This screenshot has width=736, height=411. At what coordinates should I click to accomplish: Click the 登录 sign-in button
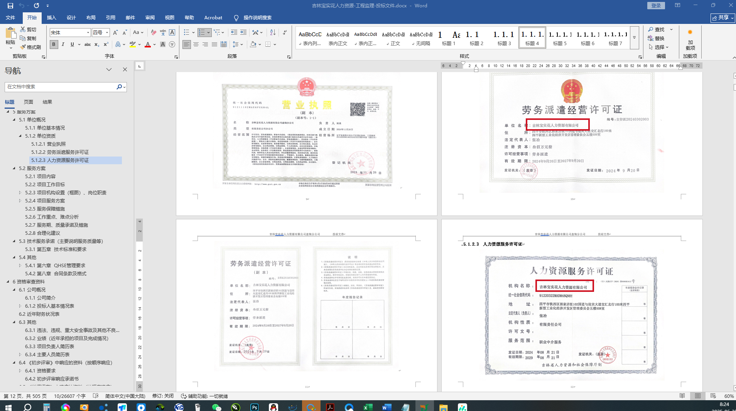656,6
